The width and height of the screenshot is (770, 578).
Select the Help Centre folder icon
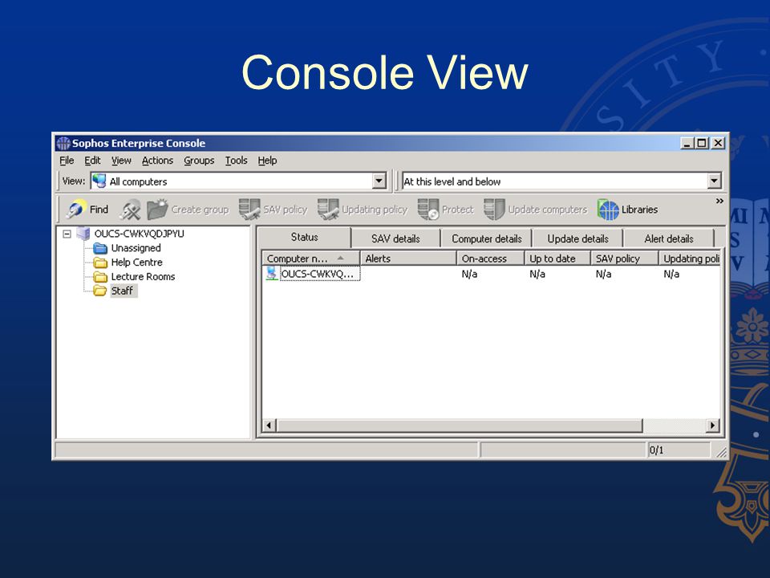[x=100, y=263]
